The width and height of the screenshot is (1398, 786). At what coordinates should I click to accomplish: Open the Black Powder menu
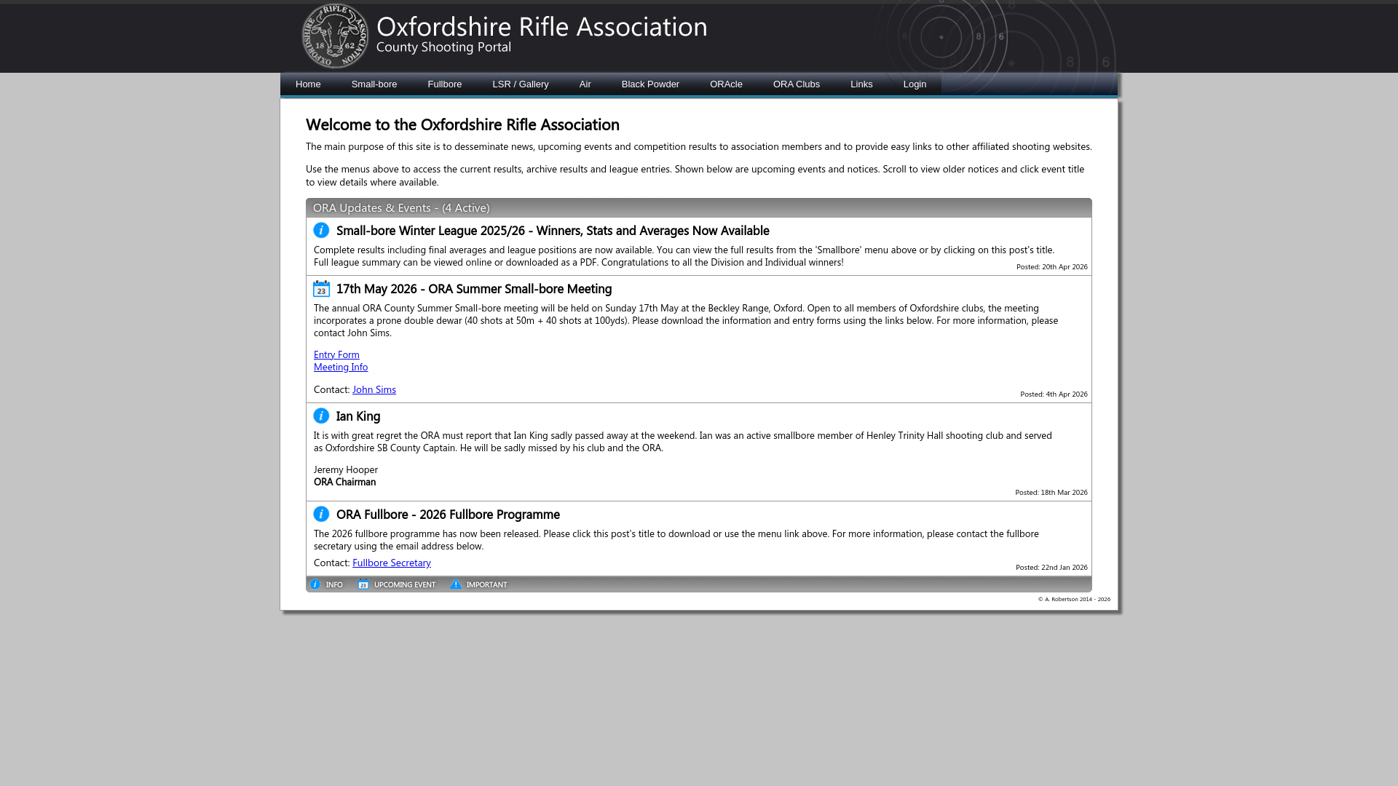pos(650,84)
